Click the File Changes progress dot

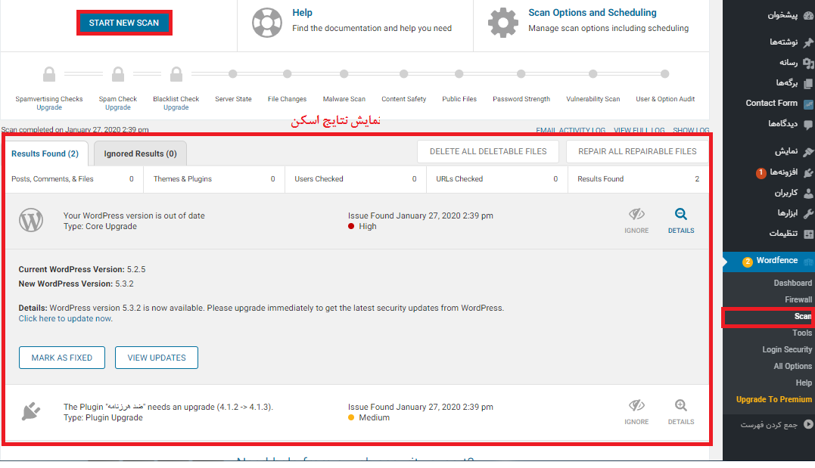point(288,74)
